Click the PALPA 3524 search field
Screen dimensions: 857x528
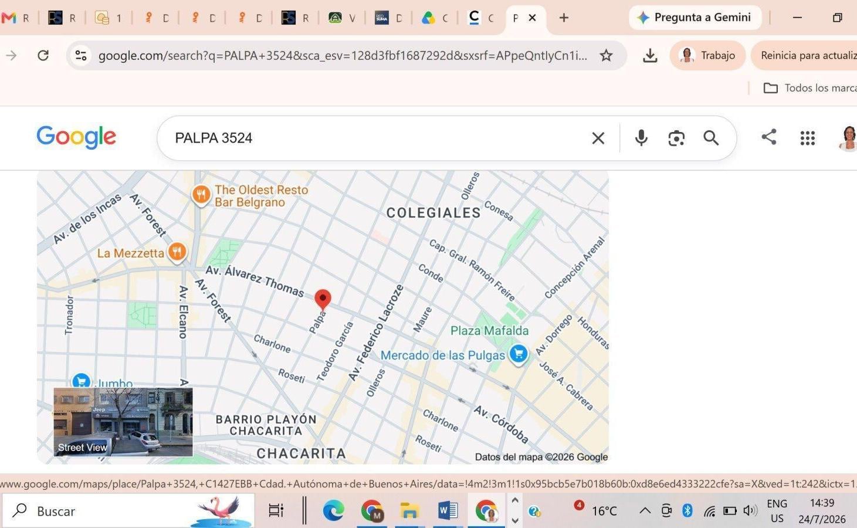375,138
